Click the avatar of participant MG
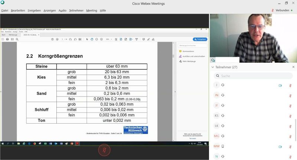The height and width of the screenshot is (160, 297). click(216, 136)
